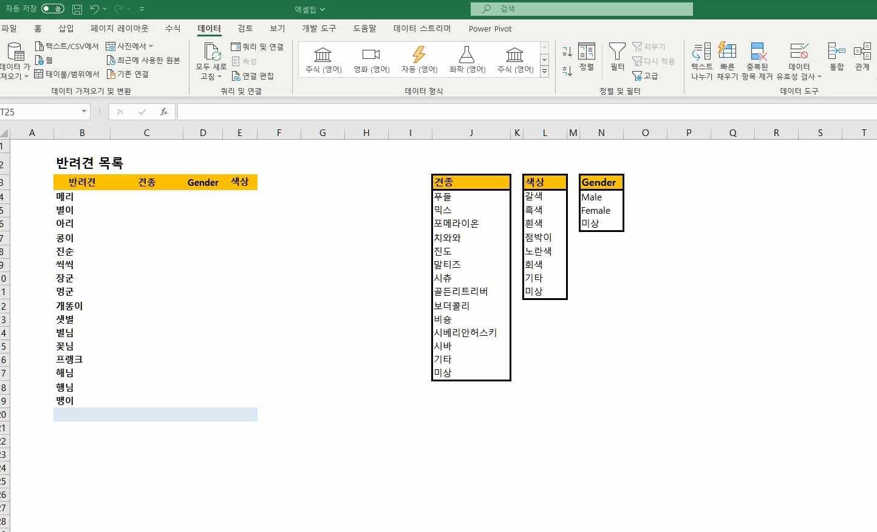Click the save icon in the title bar
The image size is (877, 532).
click(77, 9)
